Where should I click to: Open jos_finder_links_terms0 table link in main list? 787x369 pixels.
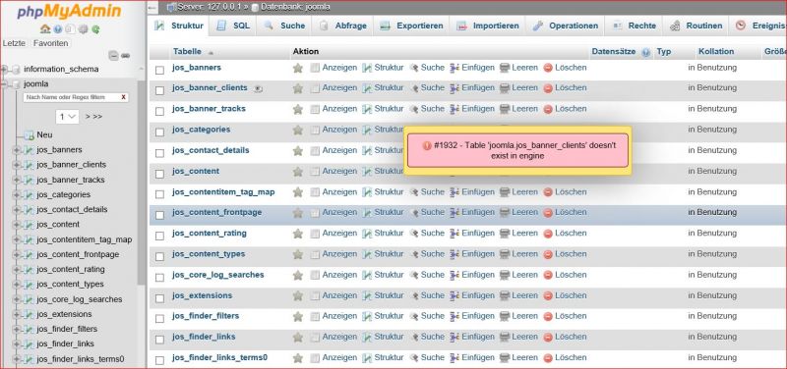click(219, 357)
